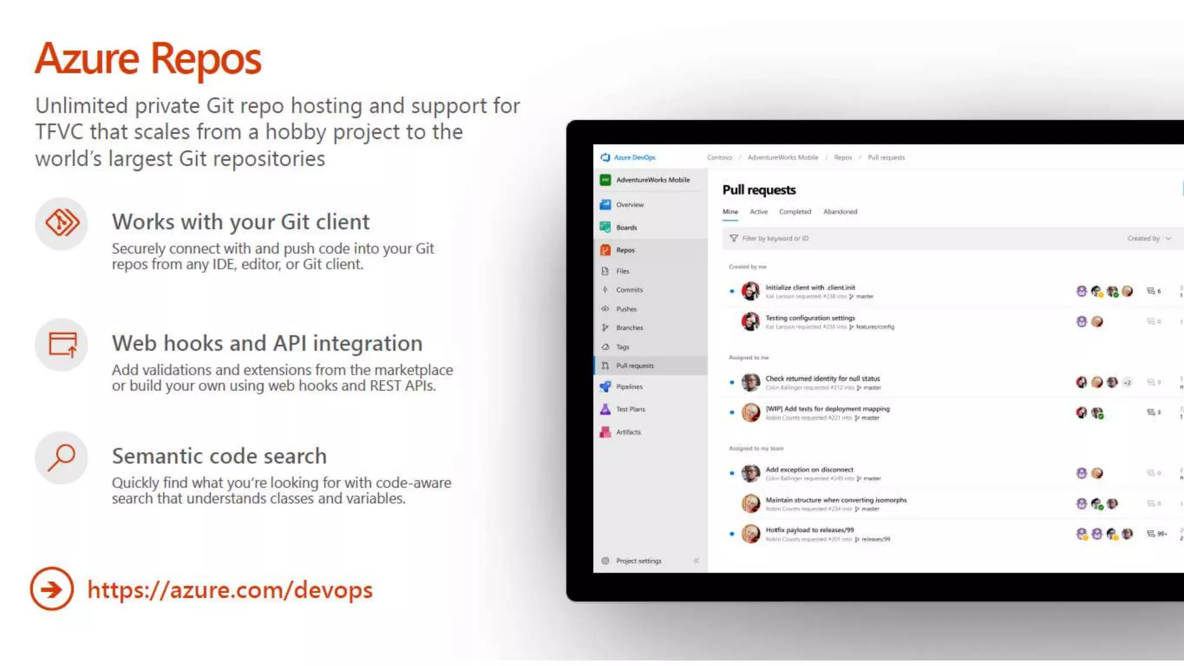This screenshot has width=1184, height=666.
Task: Click the Project settings gear icon
Action: 605,561
